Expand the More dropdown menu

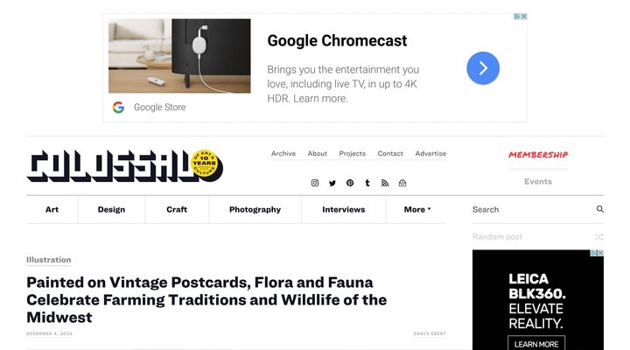coord(417,209)
